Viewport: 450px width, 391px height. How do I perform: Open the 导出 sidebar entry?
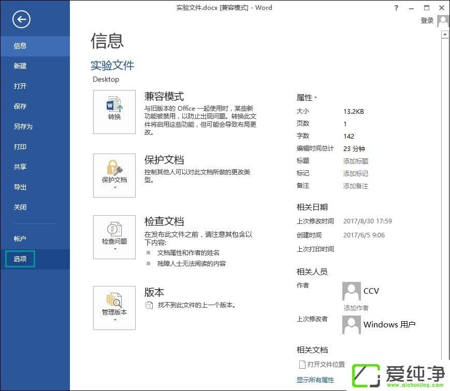pos(20,187)
